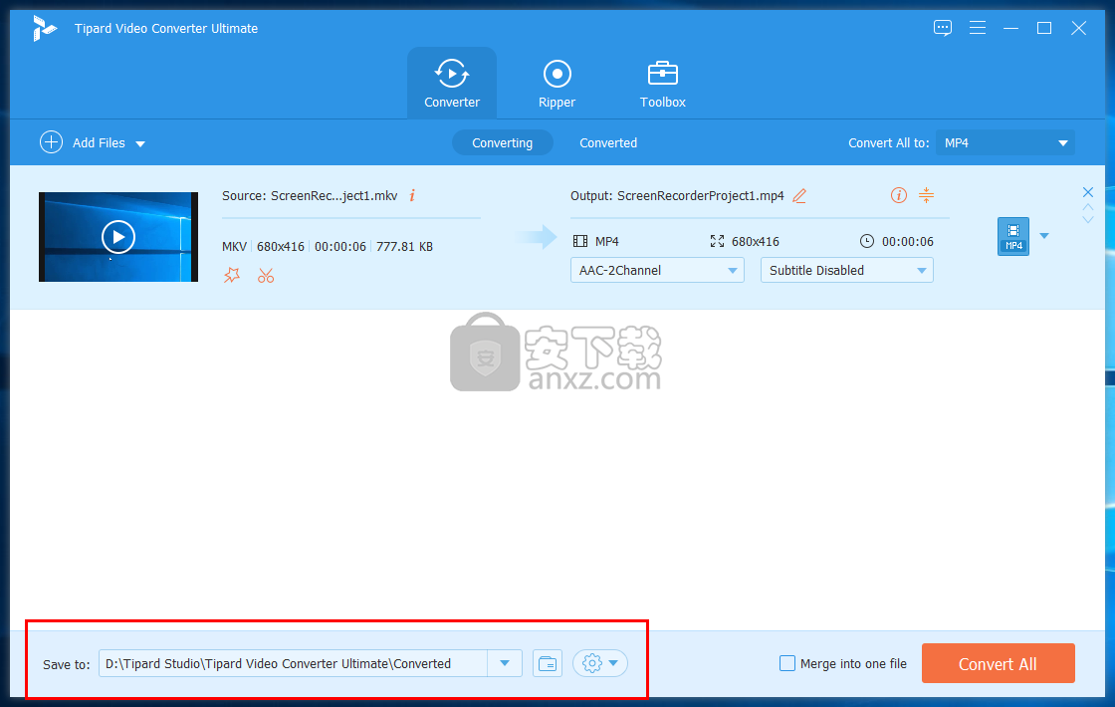Click the Convert All button
1115x707 pixels.
click(x=998, y=663)
